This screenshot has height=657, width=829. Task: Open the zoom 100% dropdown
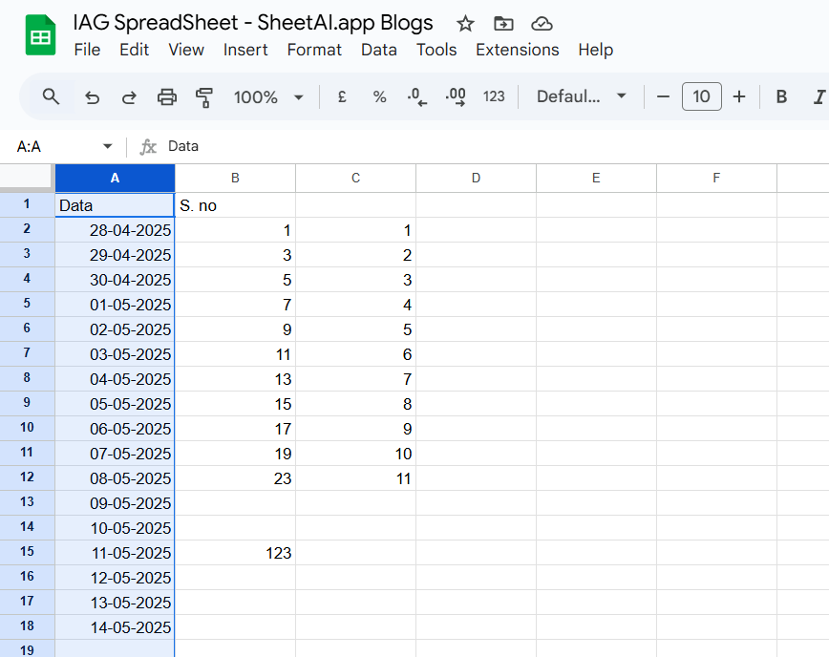point(268,97)
